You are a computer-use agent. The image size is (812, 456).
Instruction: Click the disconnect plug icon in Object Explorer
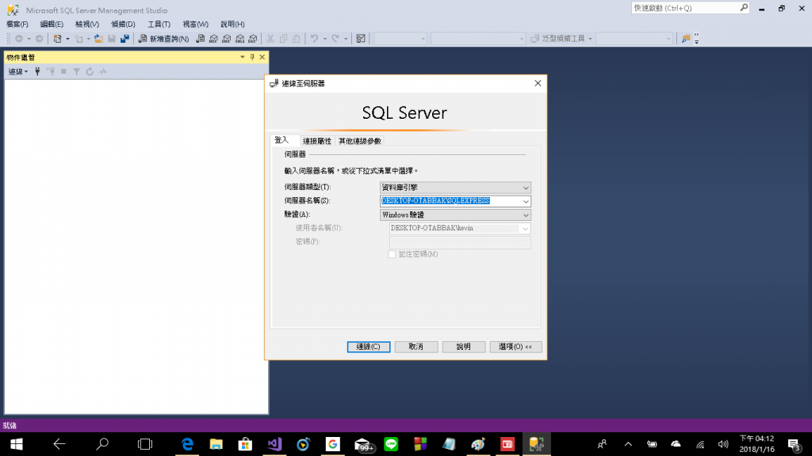point(51,72)
